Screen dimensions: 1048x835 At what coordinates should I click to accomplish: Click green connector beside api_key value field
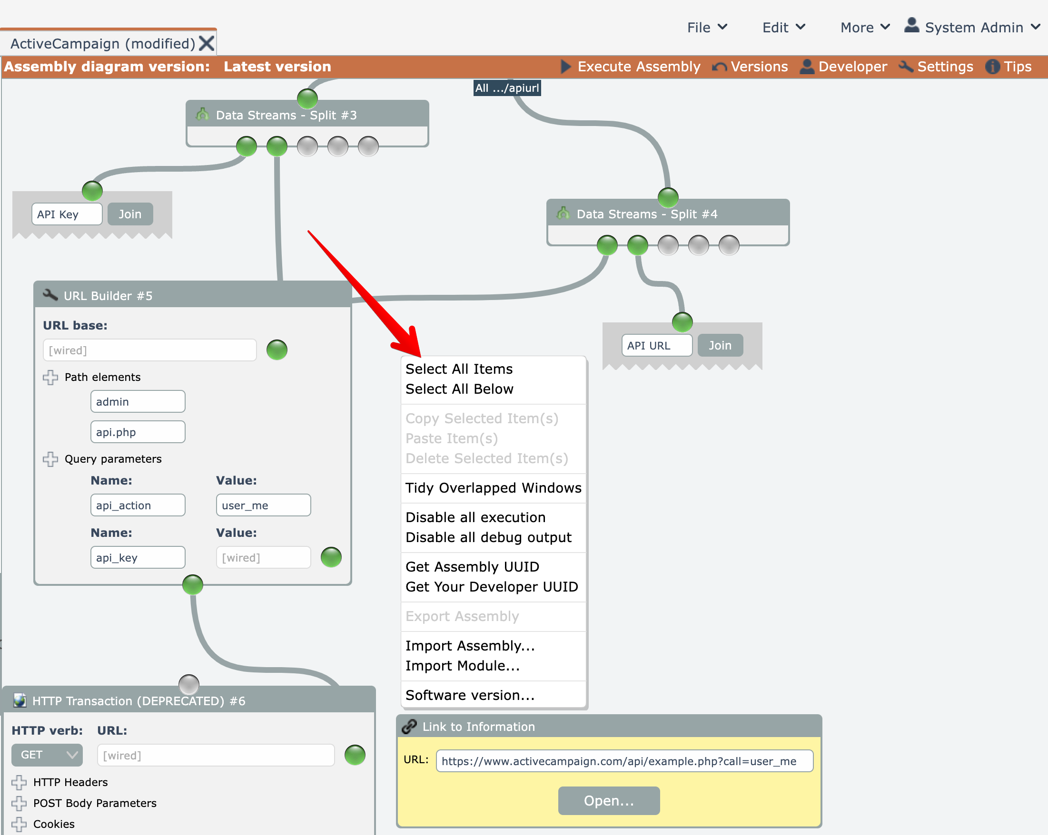point(331,557)
